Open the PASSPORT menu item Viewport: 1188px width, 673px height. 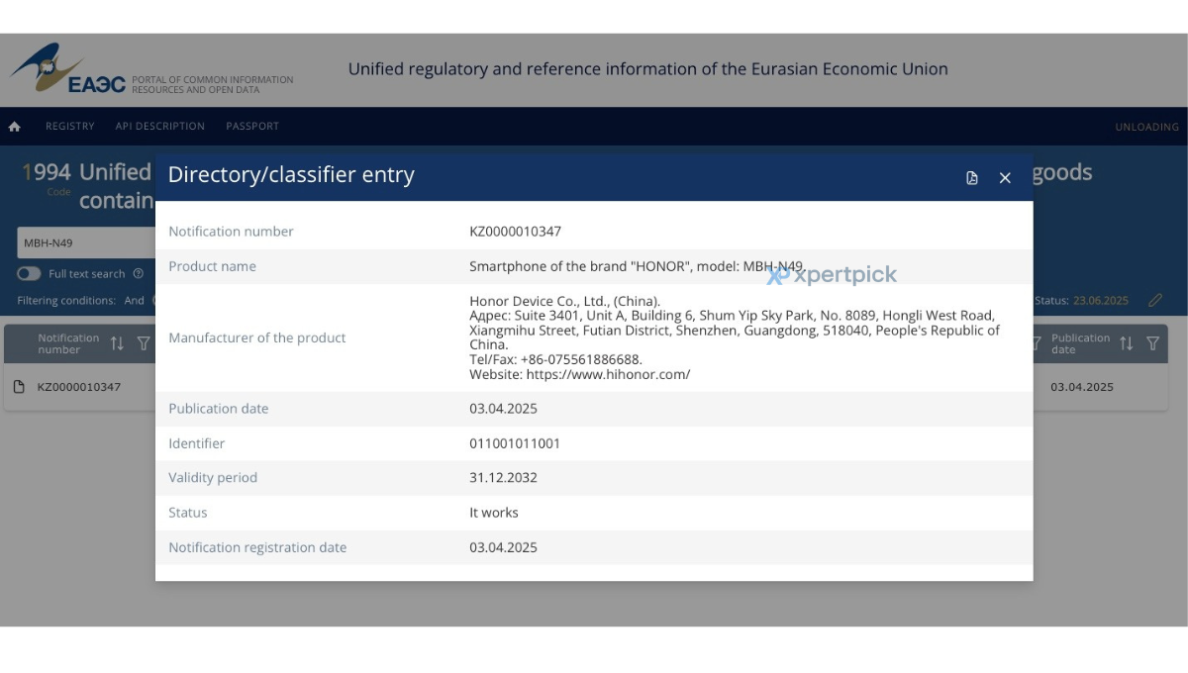click(252, 127)
